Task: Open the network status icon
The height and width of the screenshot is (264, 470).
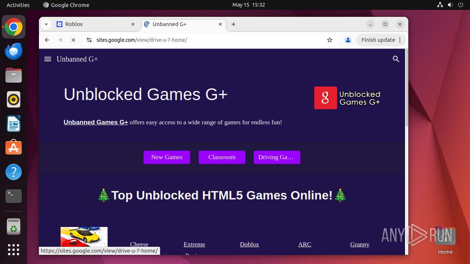Action: click(x=440, y=5)
